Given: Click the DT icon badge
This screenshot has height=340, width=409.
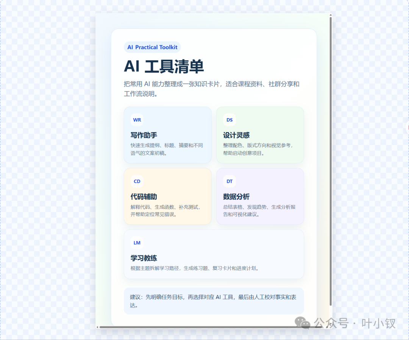Looking at the screenshot, I should point(229,181).
